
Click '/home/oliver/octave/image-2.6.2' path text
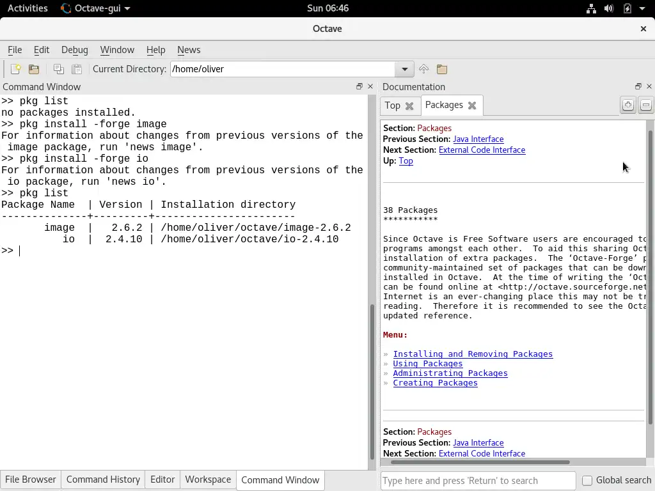[x=256, y=228]
